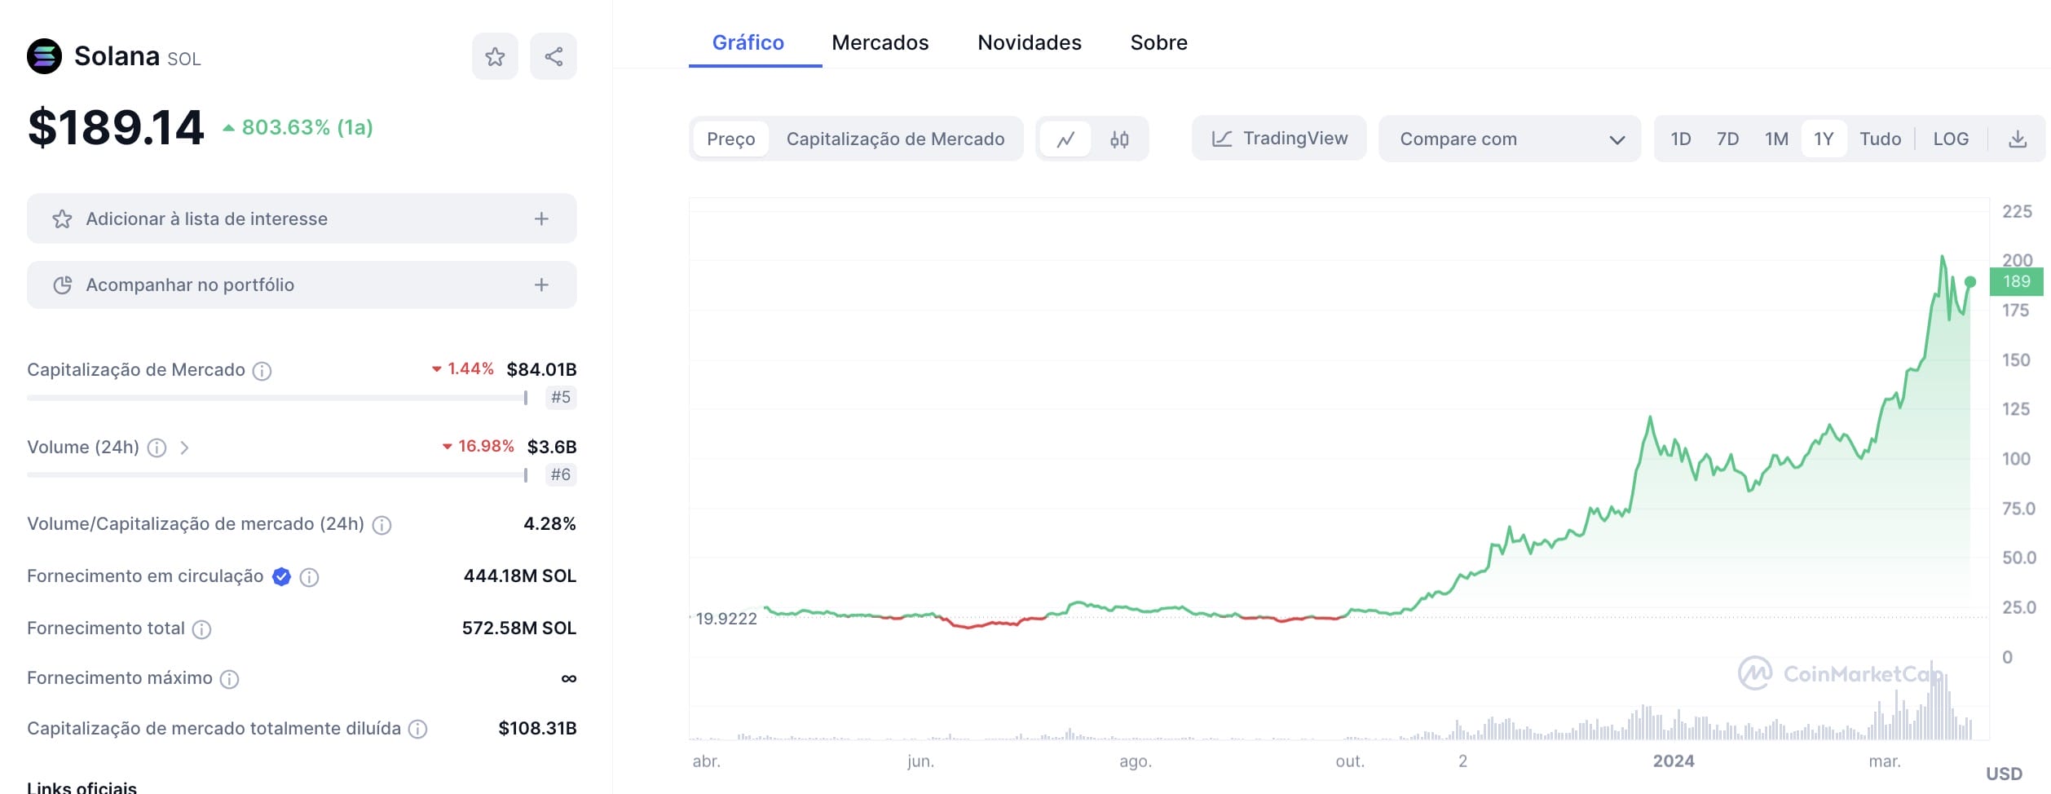Click the $3.6B volume value
Viewport: 2051px width, 794px height.
click(552, 447)
